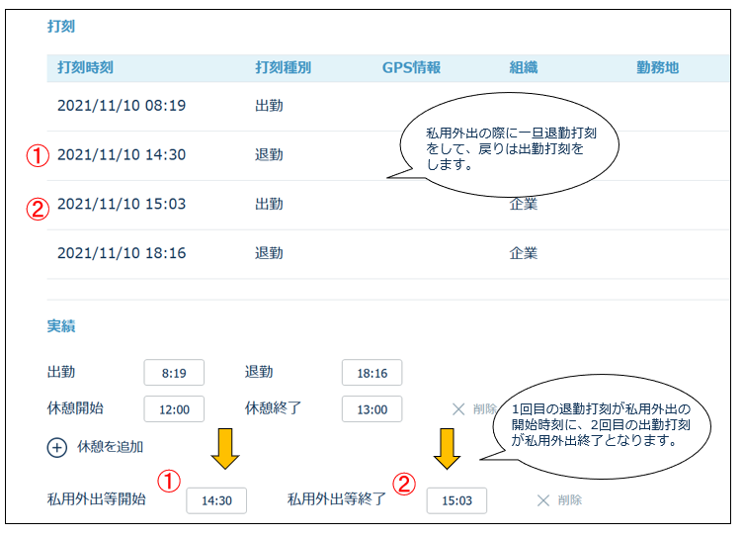This screenshot has height=537, width=743.
Task: Click 退勤 type in the 18:16 row
Action: [x=269, y=253]
